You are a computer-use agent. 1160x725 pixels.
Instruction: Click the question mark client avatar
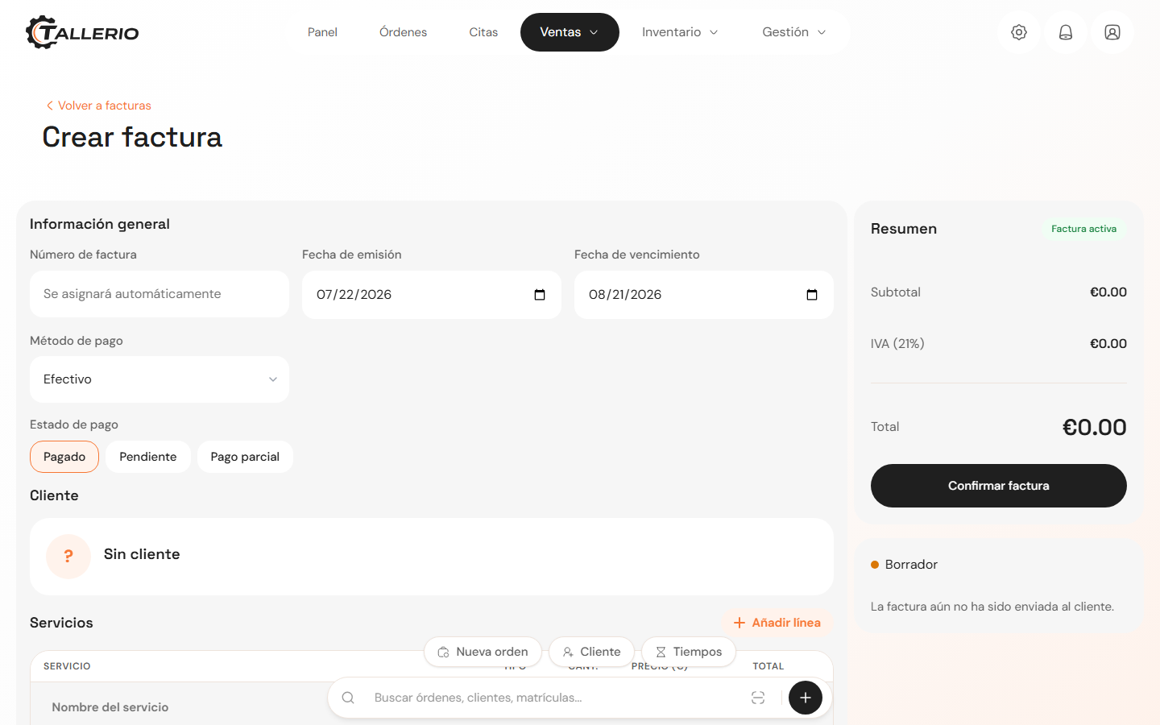pyautogui.click(x=68, y=557)
